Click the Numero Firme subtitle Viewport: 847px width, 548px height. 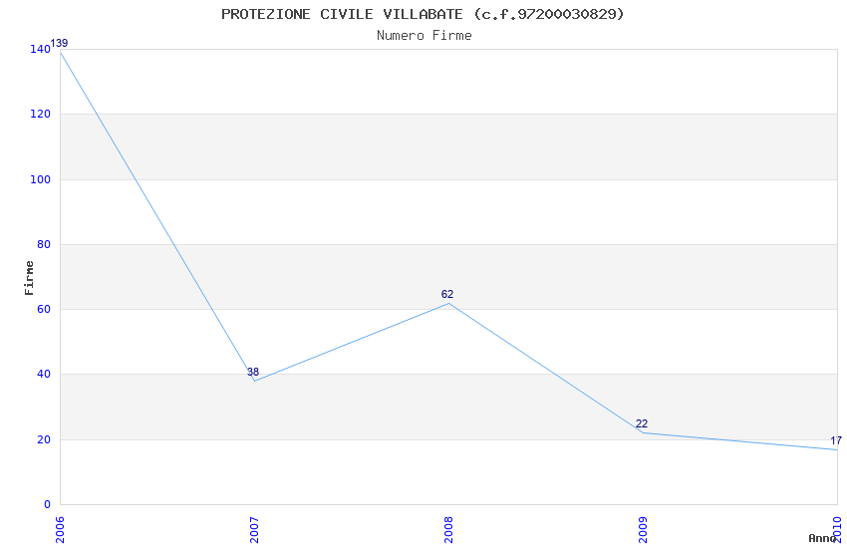(x=423, y=35)
